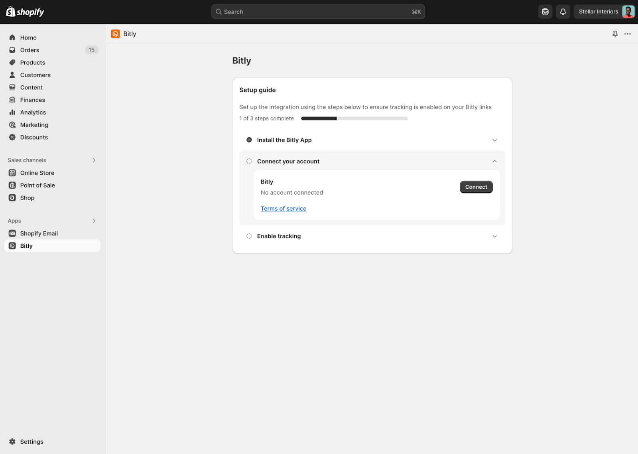Click the setup guide progress bar
The height and width of the screenshot is (454, 638).
(354, 118)
